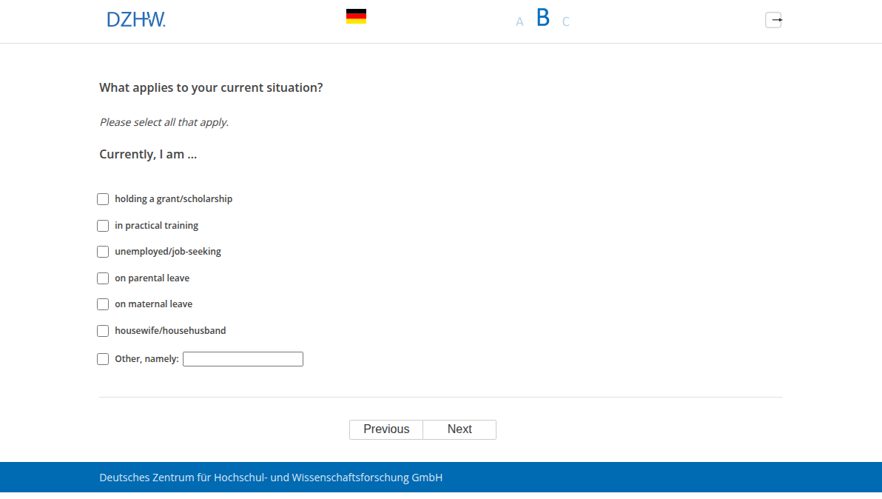Focus the Other, namely text field
The image size is (882, 499).
pyautogui.click(x=243, y=359)
